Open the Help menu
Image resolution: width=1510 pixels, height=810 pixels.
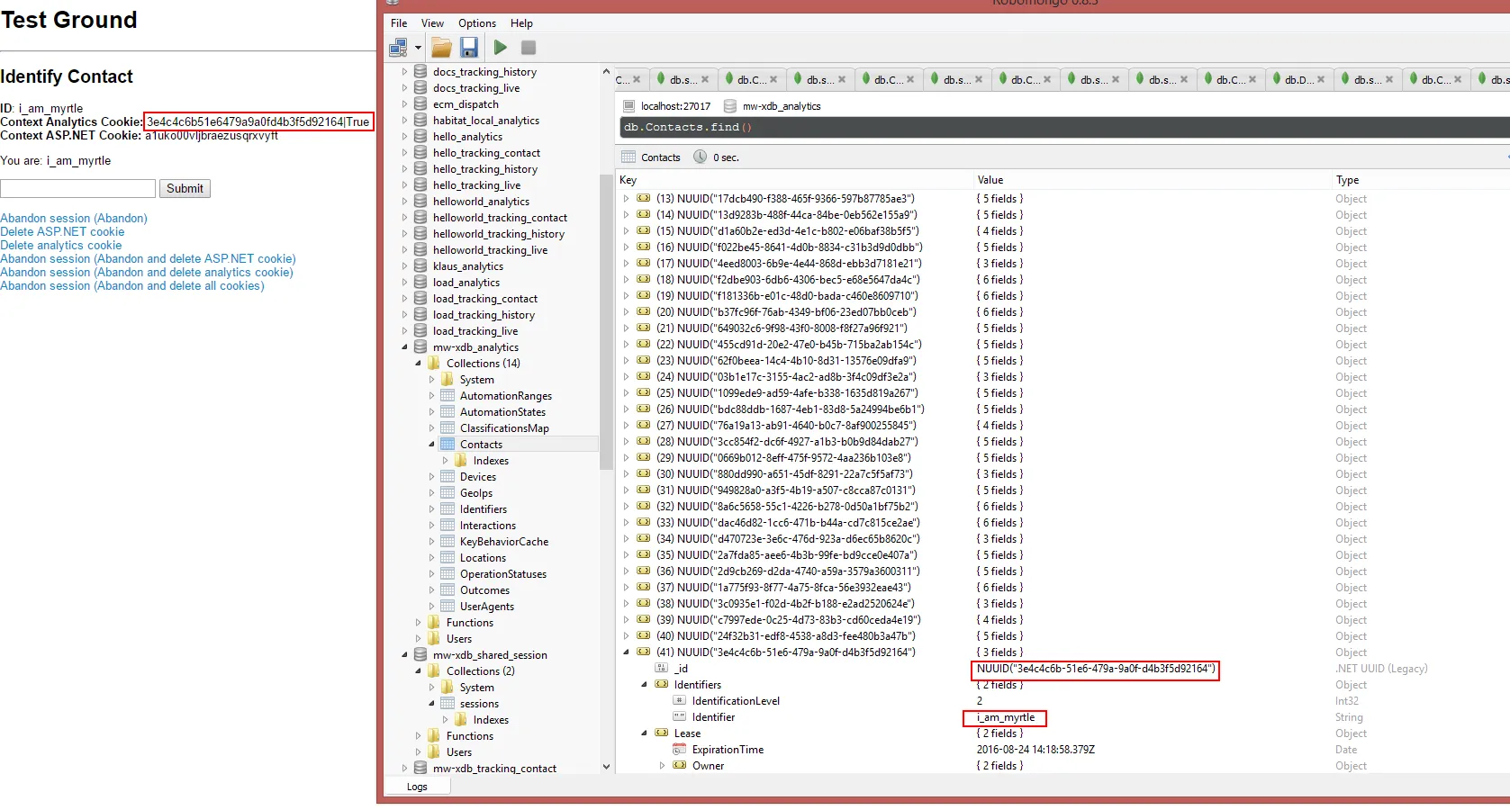click(x=521, y=23)
